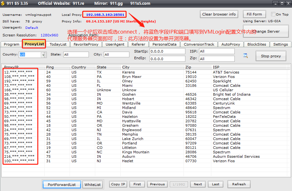Image resolution: width=292 pixels, height=191 pixels.
Task: Open the AutoProxy tab
Action: coord(231,44)
